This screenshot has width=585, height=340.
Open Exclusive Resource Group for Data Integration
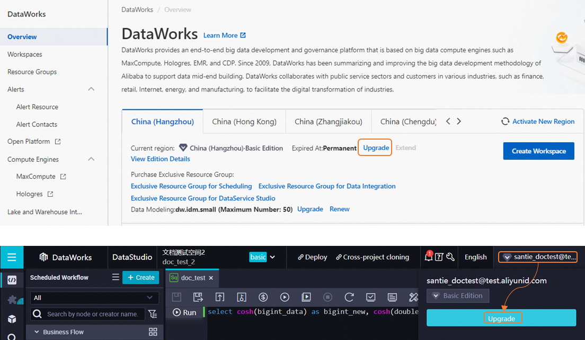327,186
